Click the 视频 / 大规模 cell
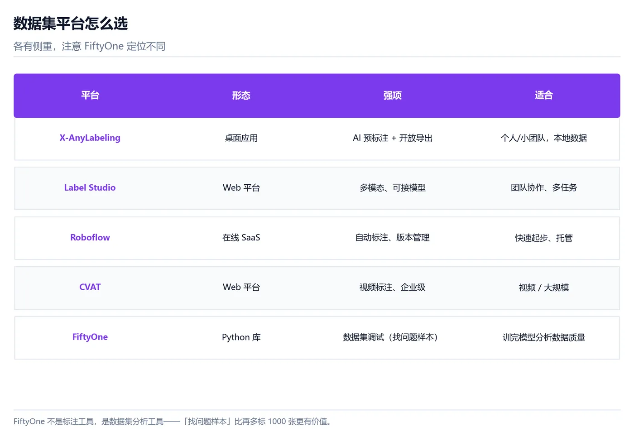 [544, 288]
